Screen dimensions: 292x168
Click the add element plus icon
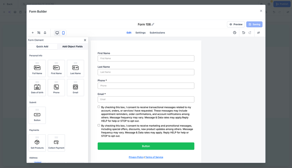pos(33,33)
